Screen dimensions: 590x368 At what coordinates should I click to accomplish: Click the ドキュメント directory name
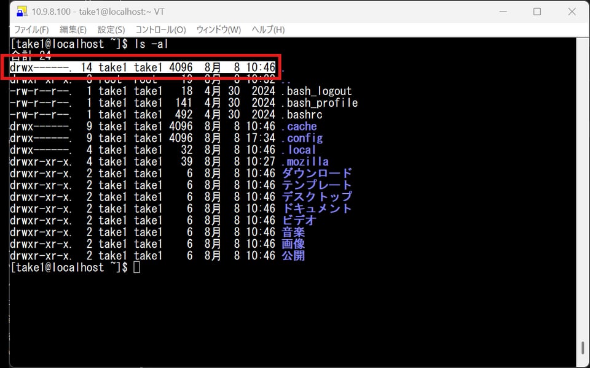tap(317, 209)
